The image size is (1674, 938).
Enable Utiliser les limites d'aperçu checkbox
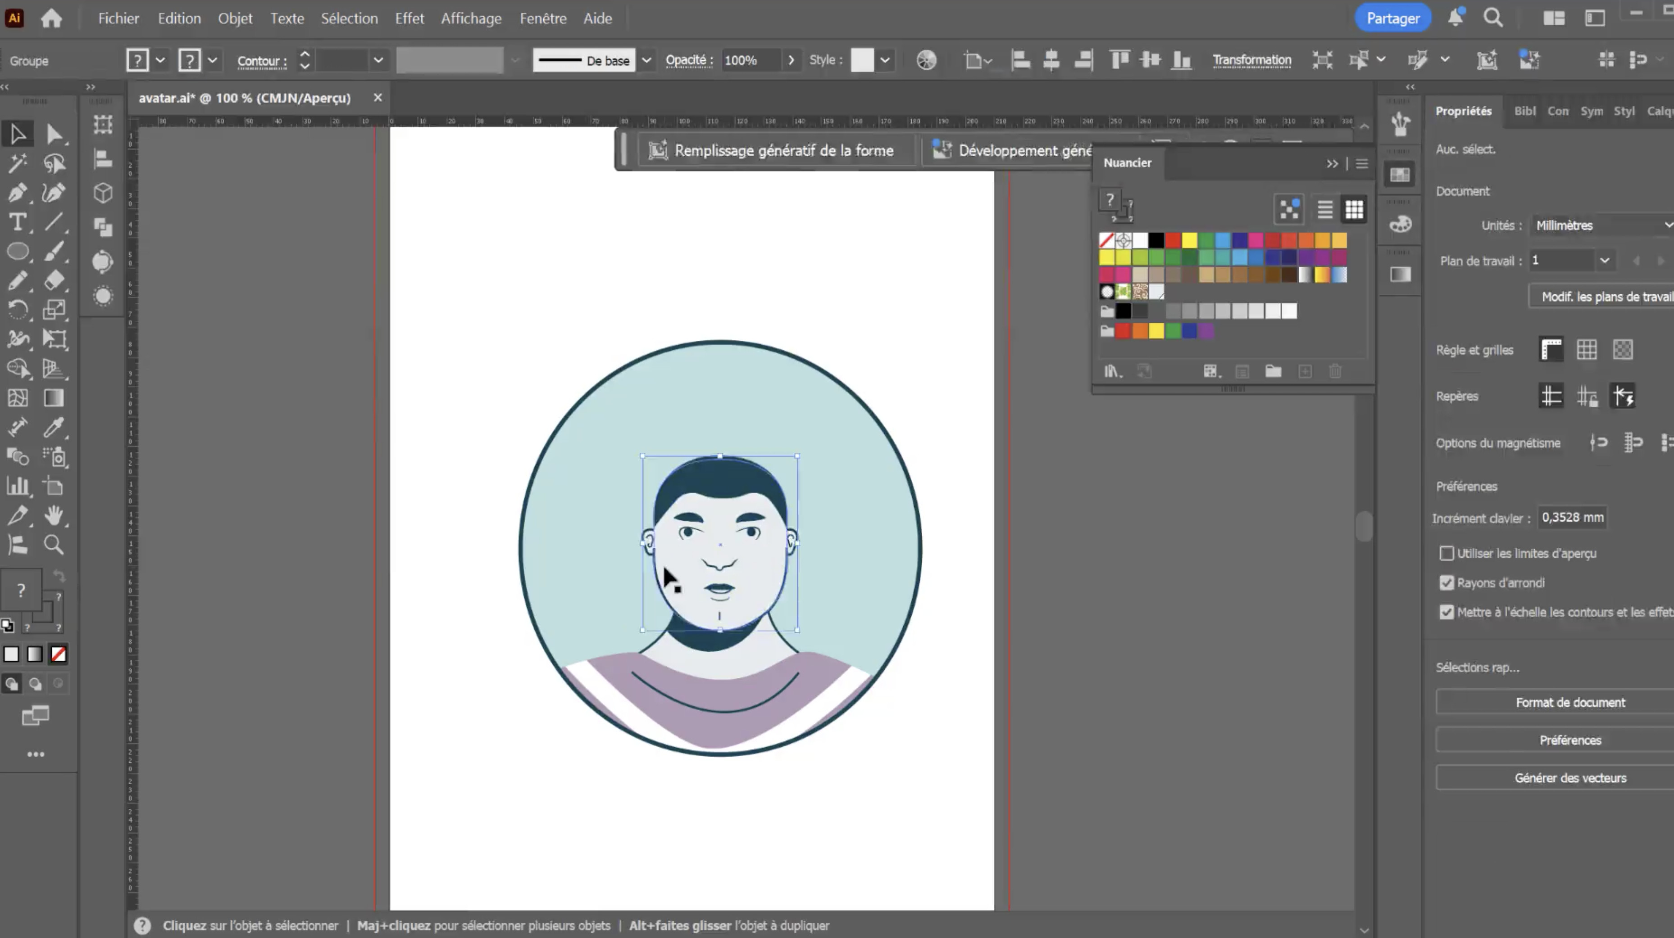point(1447,554)
